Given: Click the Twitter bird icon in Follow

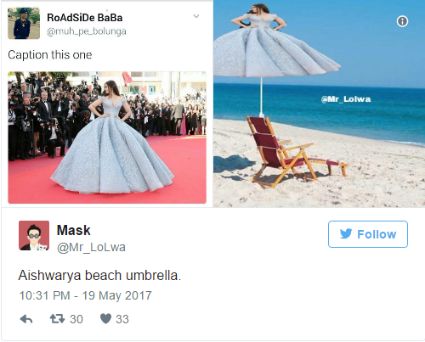Looking at the screenshot, I should [346, 234].
